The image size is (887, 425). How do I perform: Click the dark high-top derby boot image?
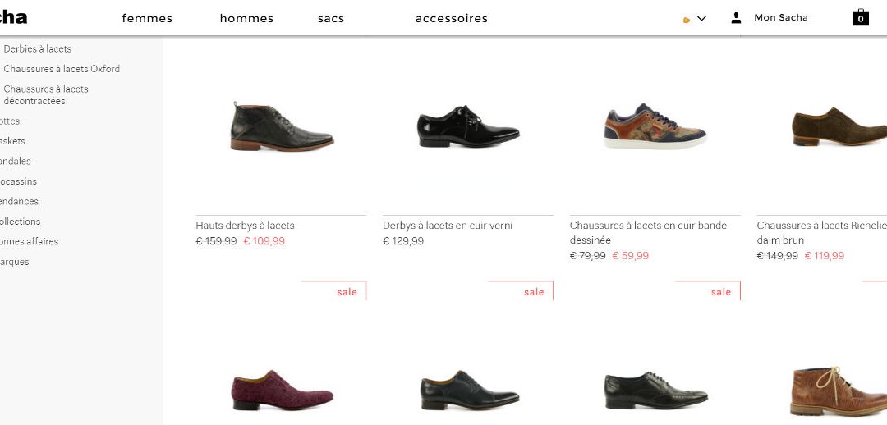click(x=282, y=127)
